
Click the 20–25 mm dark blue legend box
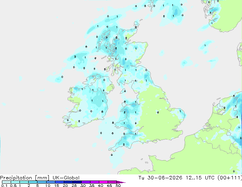point(68,182)
